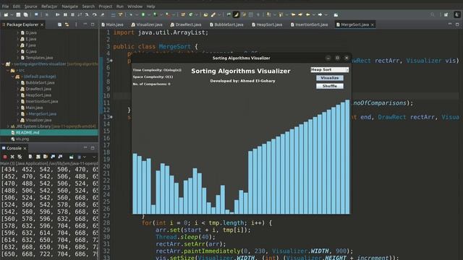Click Remove All Terminated Launches icon
This screenshot has height=260, width=463.
point(20,157)
